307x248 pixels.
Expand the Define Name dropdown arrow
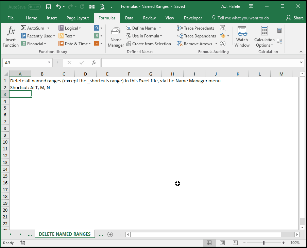pyautogui.click(x=160, y=28)
